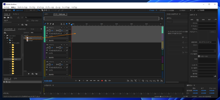Image resolution: width=220 pixels, height=100 pixels.
Task: Click the Title field in Metadata panel
Action: tap(207, 23)
